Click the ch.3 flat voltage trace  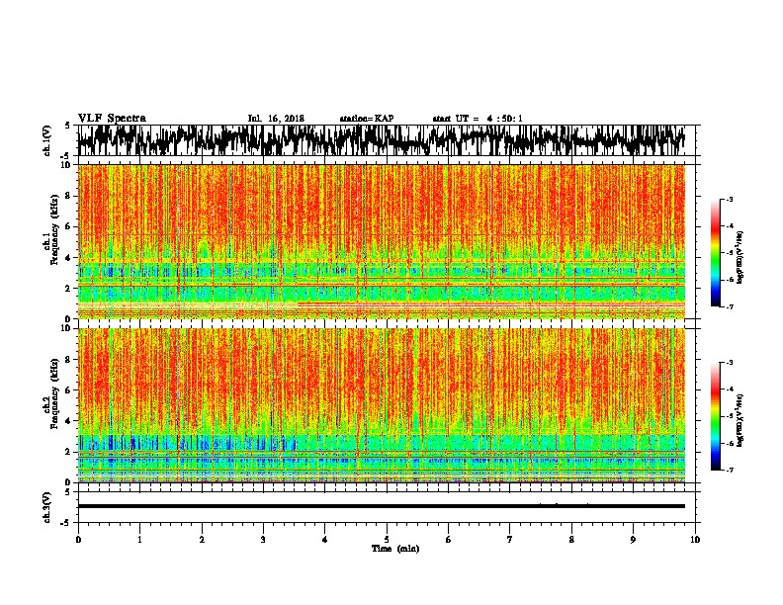pyautogui.click(x=381, y=506)
